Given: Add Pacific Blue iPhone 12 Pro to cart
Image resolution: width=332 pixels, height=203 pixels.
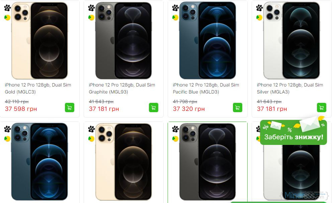Looking at the screenshot, I should [238, 108].
